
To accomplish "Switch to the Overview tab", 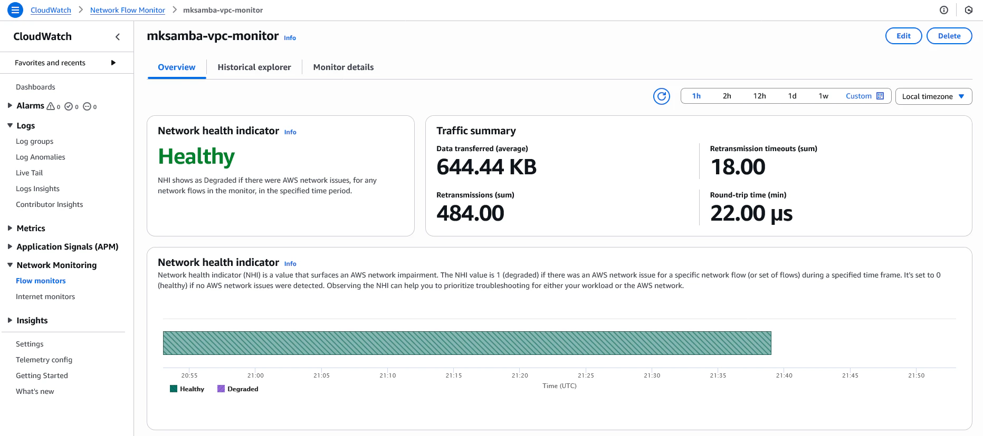I will click(x=176, y=67).
